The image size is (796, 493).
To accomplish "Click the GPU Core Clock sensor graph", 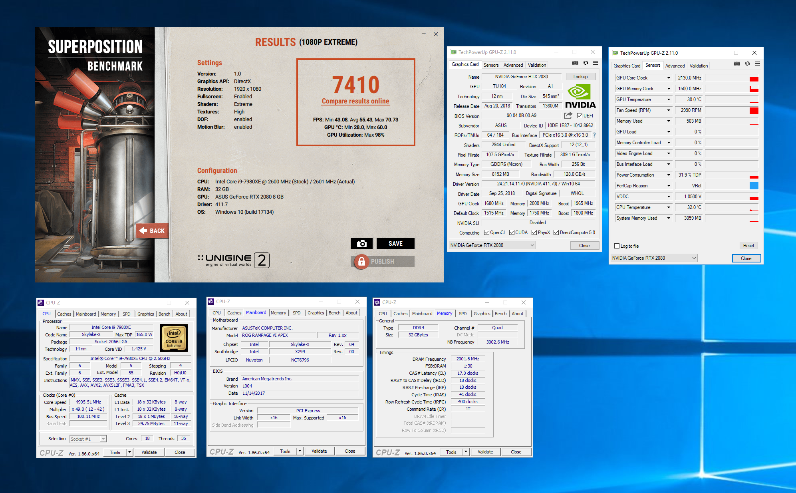I will pos(731,78).
